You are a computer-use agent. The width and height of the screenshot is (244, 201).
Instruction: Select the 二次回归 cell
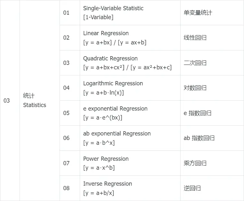point(212,63)
